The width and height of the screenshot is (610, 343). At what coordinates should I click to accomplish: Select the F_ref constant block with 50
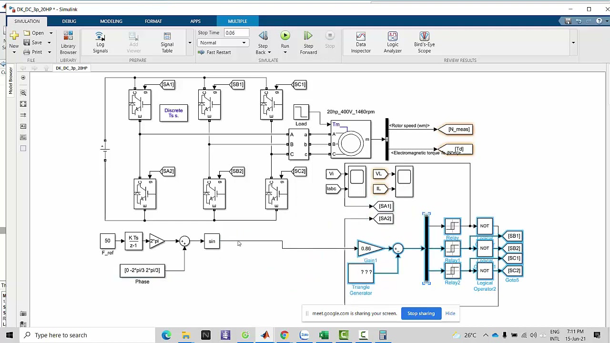tap(108, 241)
